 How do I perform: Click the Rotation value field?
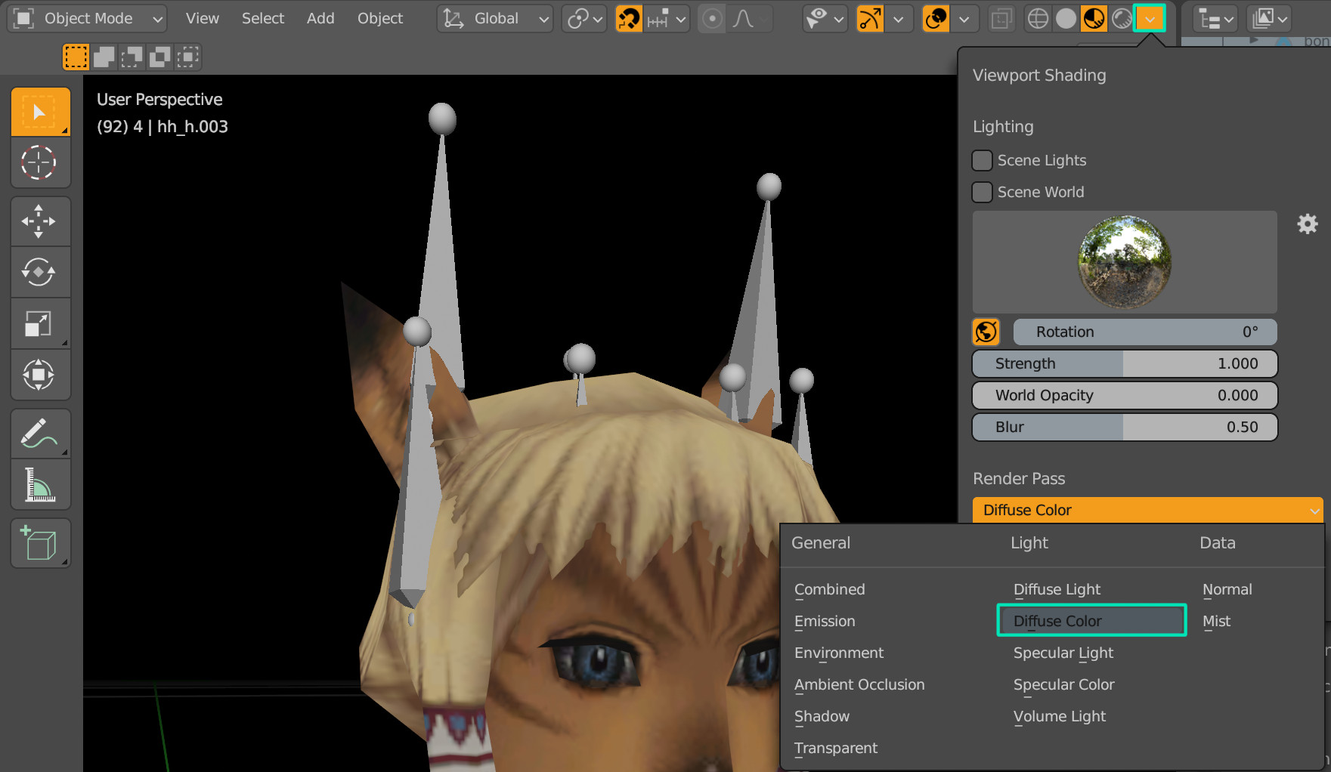click(x=1145, y=332)
